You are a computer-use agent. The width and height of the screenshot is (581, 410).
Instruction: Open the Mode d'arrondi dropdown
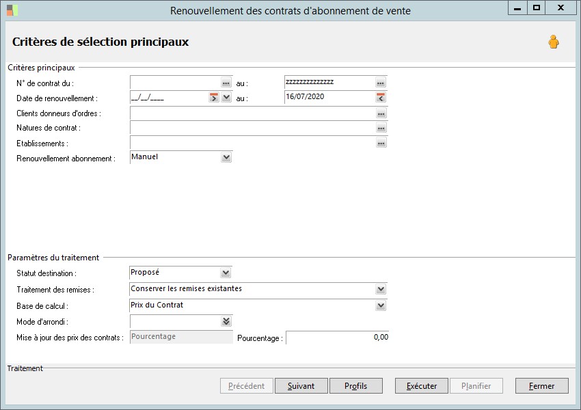click(226, 321)
